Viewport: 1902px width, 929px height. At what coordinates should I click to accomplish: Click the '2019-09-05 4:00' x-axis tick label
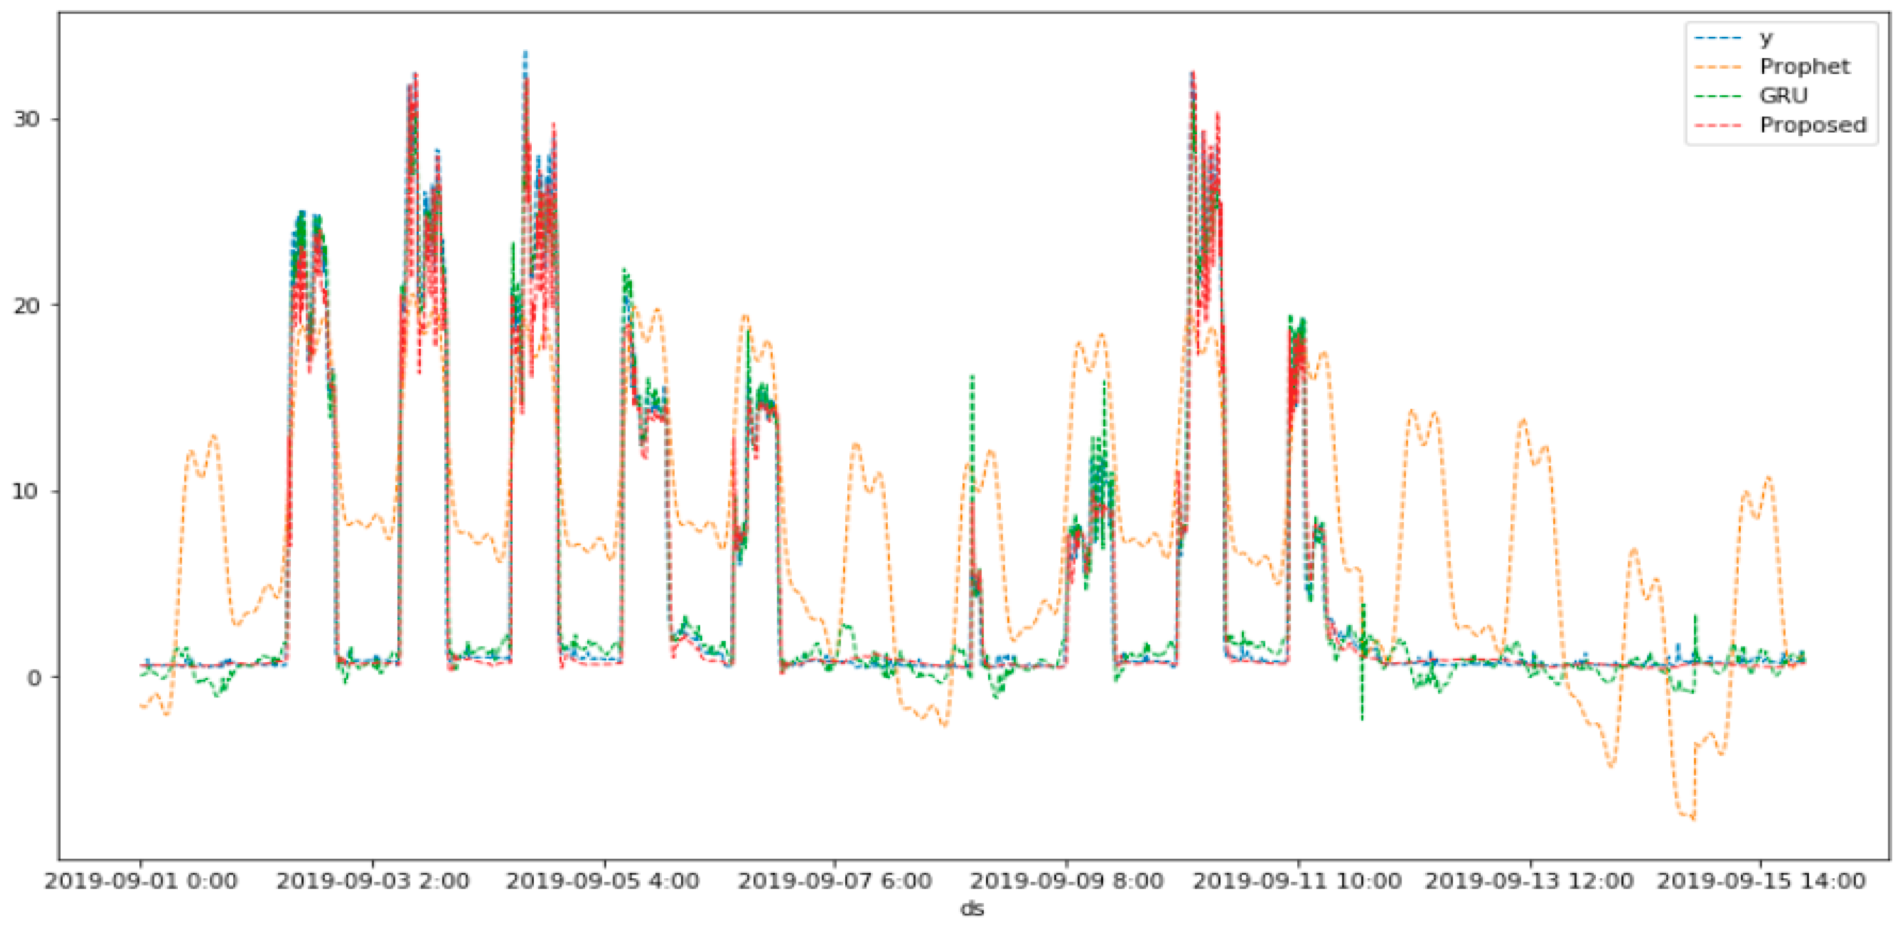point(603,881)
